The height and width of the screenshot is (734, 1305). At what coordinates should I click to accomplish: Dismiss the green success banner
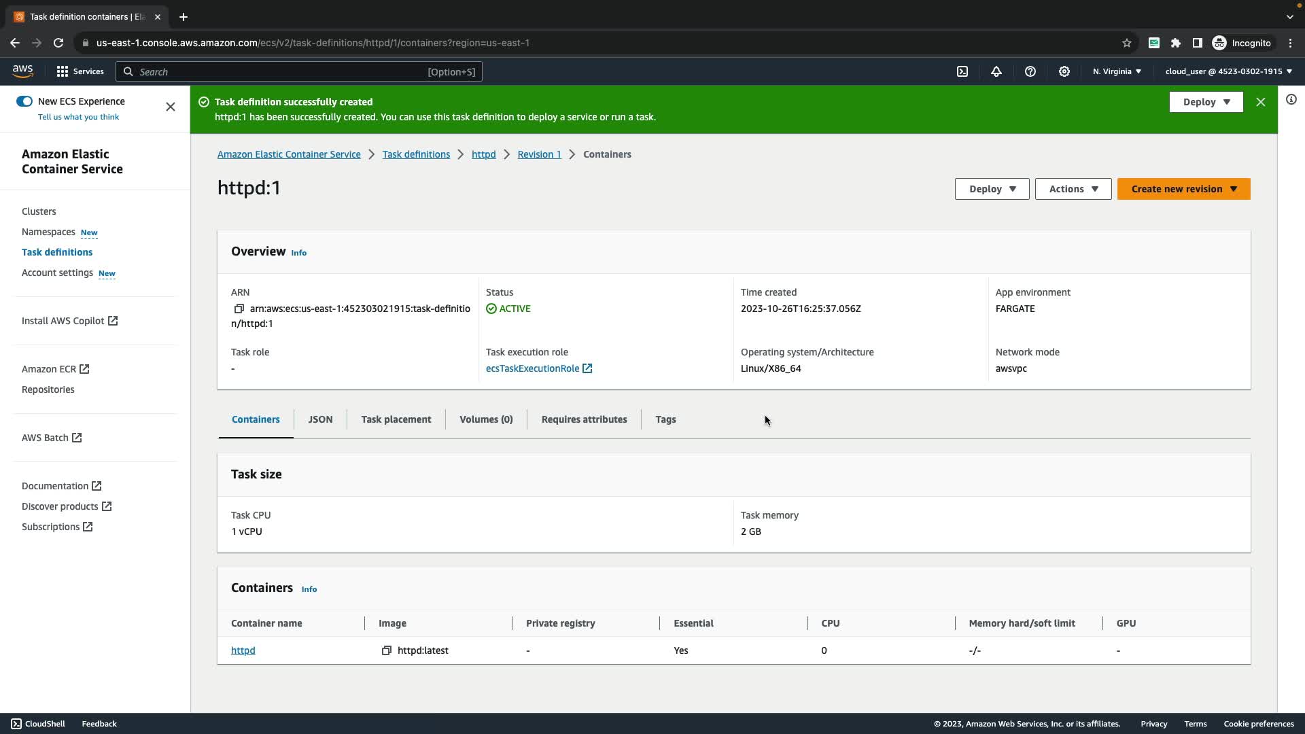1261,102
